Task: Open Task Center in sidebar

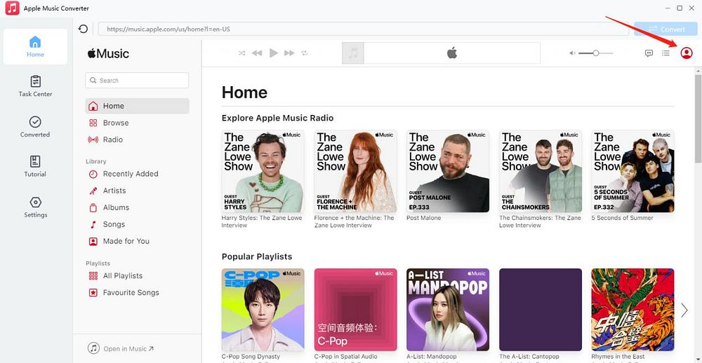Action: point(35,86)
